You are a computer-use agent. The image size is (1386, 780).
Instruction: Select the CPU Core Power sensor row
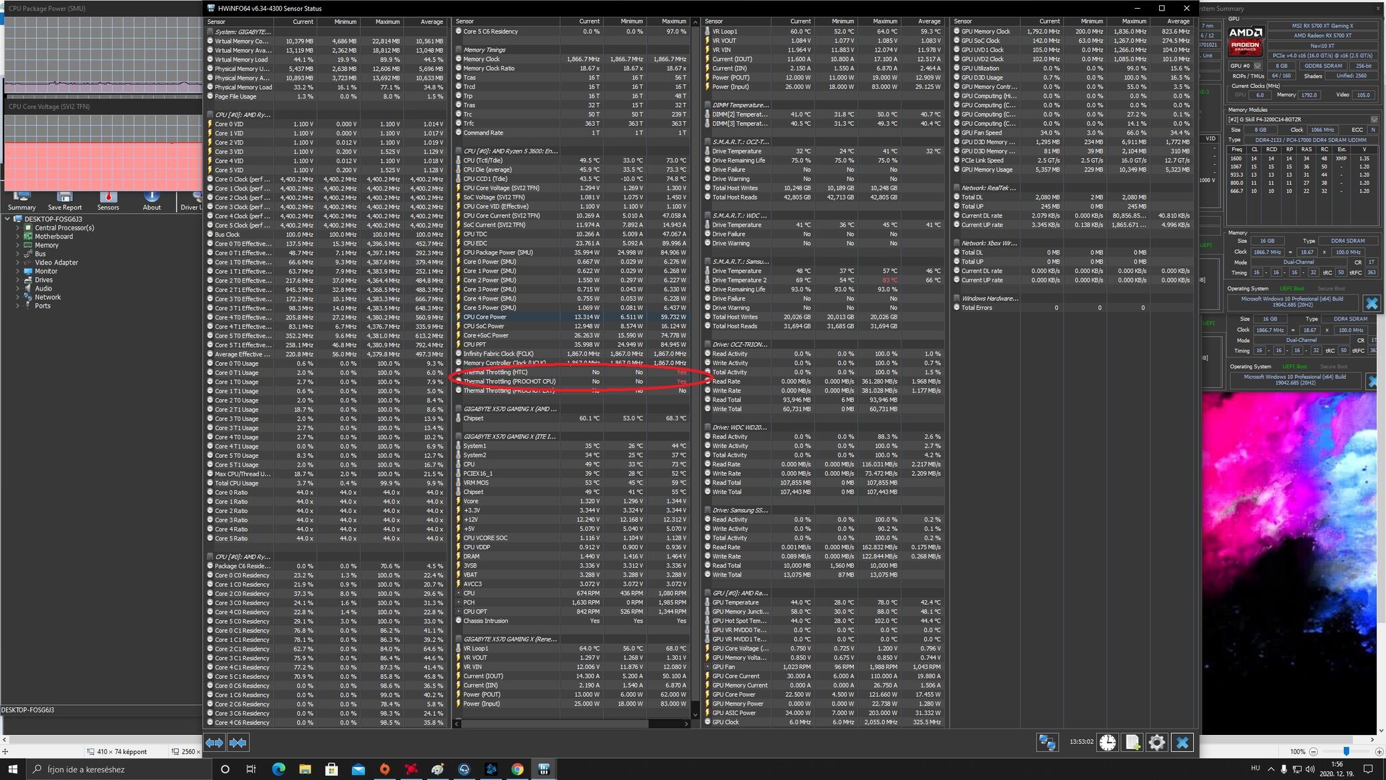[x=572, y=317]
